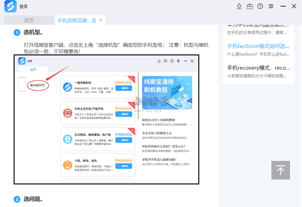This screenshot has width=302, height=207.
Task: Open the help question-mark icon
Action: 260,6
